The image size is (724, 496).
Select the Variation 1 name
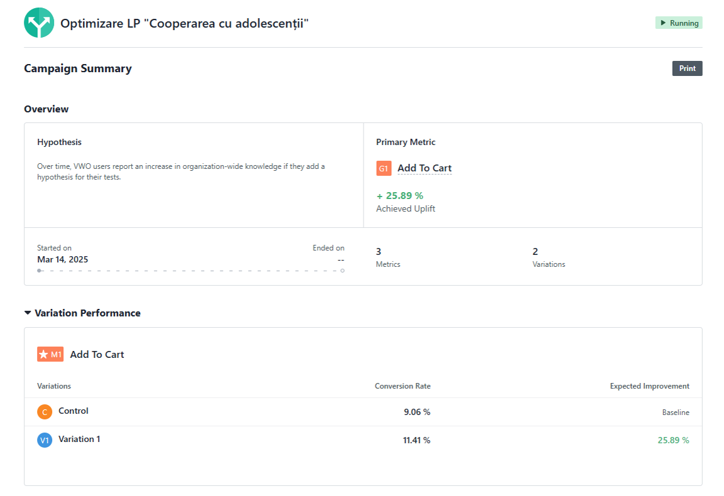(x=79, y=439)
